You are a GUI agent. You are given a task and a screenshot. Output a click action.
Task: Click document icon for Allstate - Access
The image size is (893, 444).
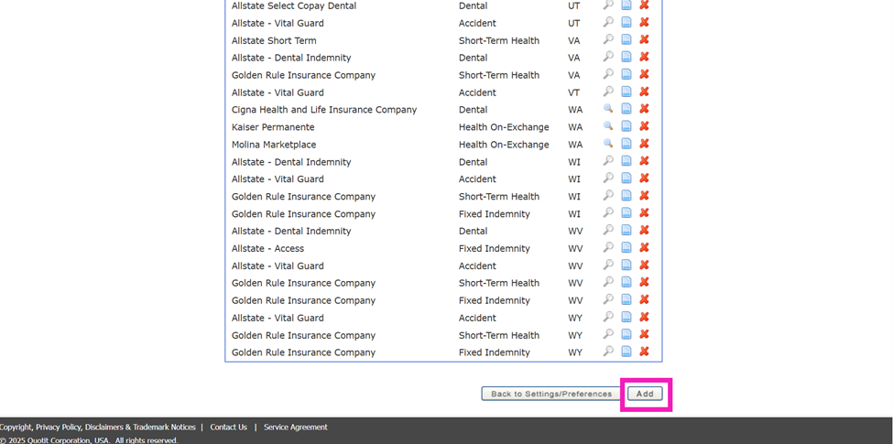click(x=626, y=247)
